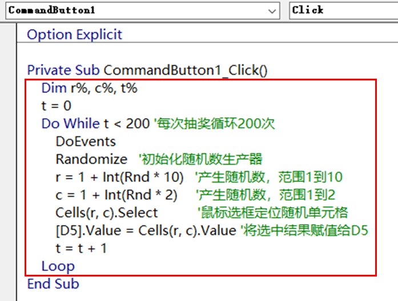This screenshot has height=301, width=398.
Task: Click the comment 产生随机数，范围1到2
Action: 266,195
